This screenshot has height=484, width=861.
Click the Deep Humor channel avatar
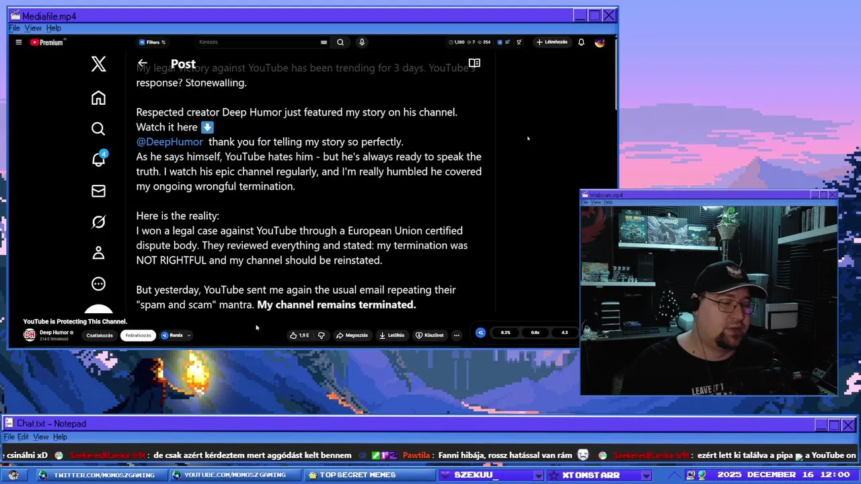(30, 335)
